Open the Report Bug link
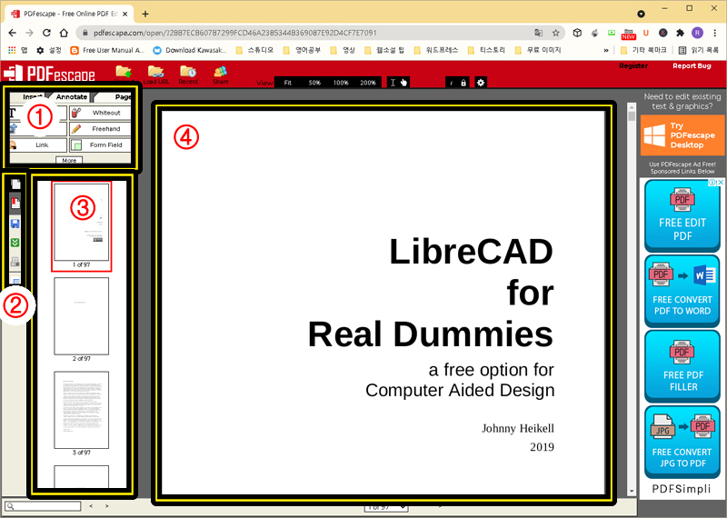This screenshot has width=727, height=518. [692, 65]
